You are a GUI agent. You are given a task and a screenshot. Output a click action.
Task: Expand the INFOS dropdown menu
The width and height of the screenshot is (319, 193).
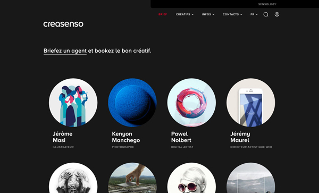pos(208,14)
